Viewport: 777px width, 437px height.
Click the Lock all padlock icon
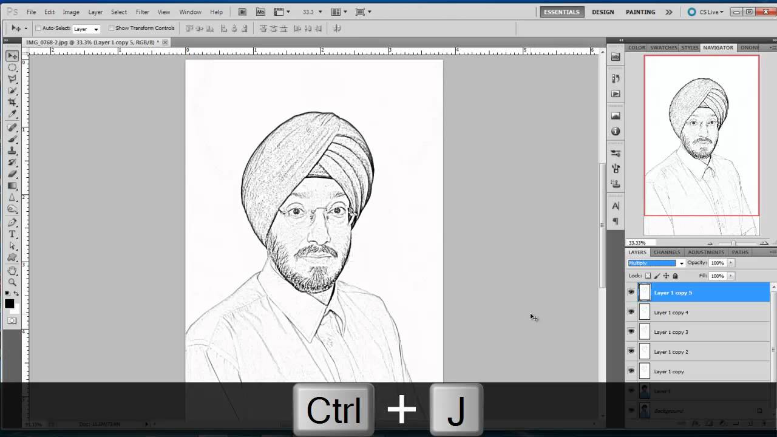pyautogui.click(x=675, y=276)
